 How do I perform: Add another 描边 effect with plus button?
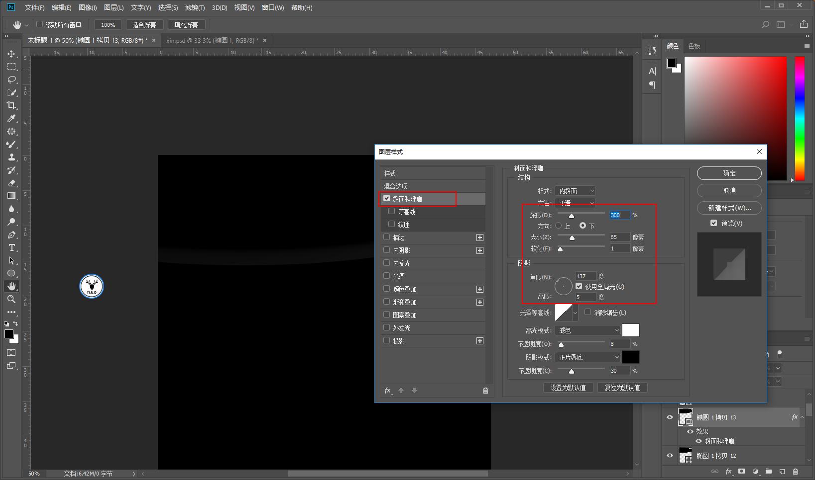click(x=480, y=238)
